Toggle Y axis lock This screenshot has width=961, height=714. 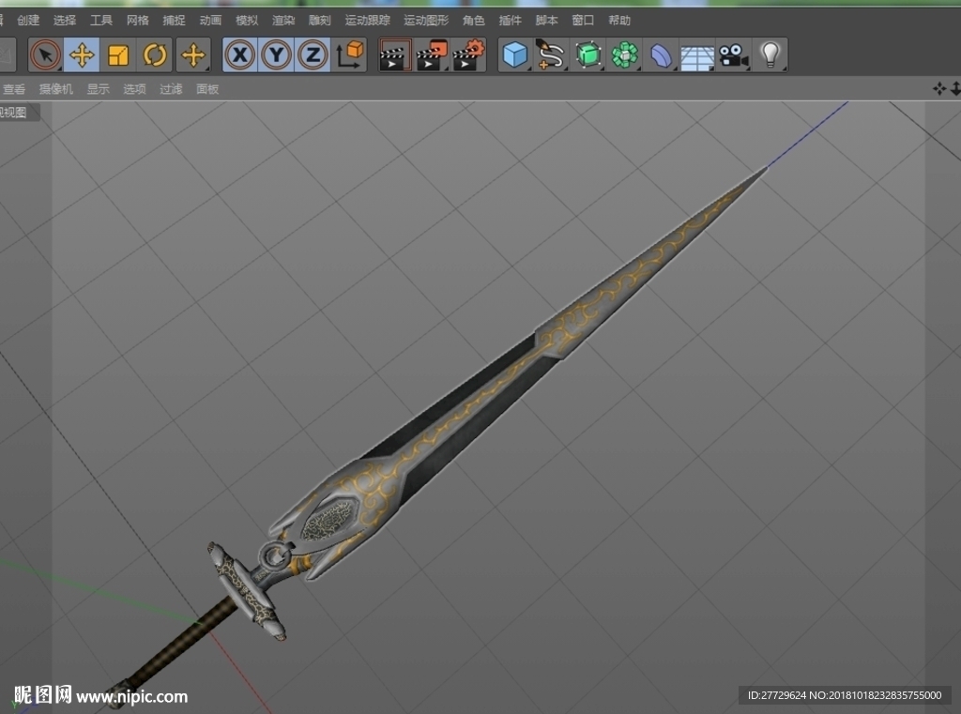pos(277,55)
